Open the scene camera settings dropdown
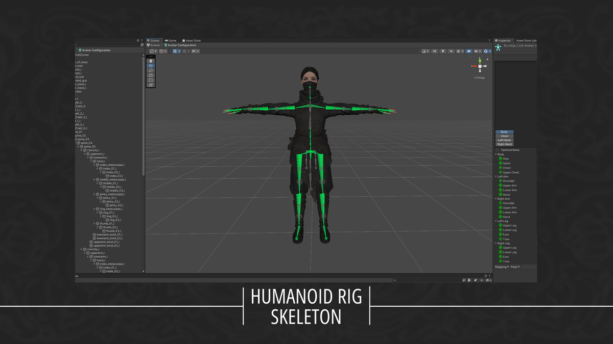Image resolution: width=613 pixels, height=344 pixels. click(478, 51)
